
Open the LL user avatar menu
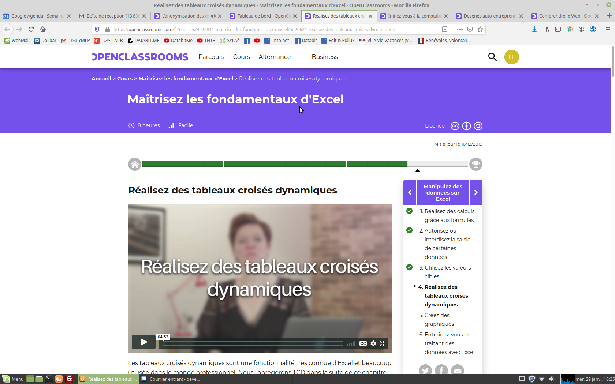click(x=511, y=57)
